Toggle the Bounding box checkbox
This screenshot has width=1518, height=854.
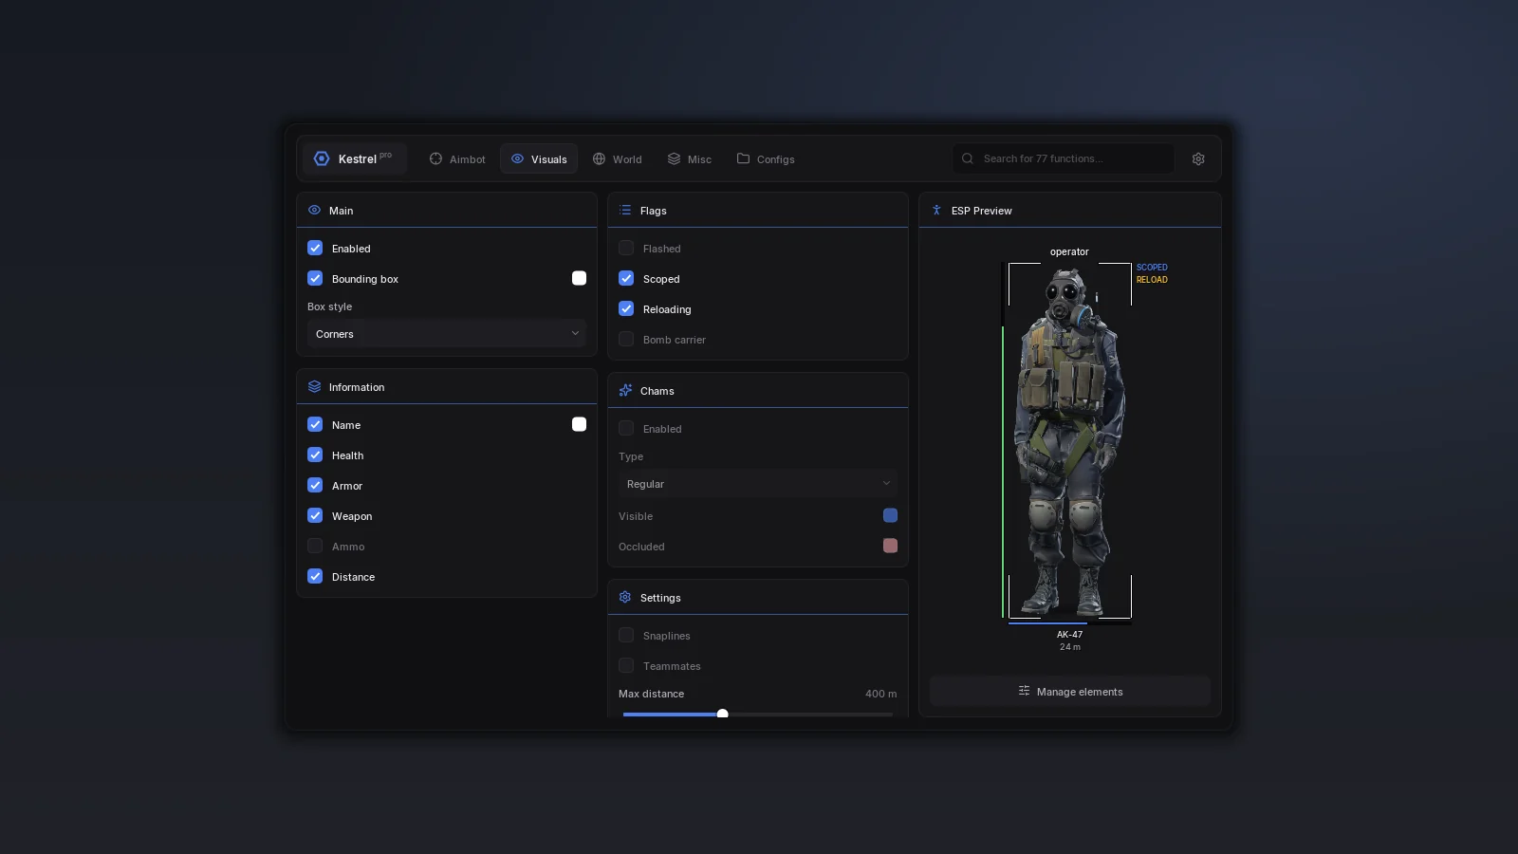tap(315, 278)
